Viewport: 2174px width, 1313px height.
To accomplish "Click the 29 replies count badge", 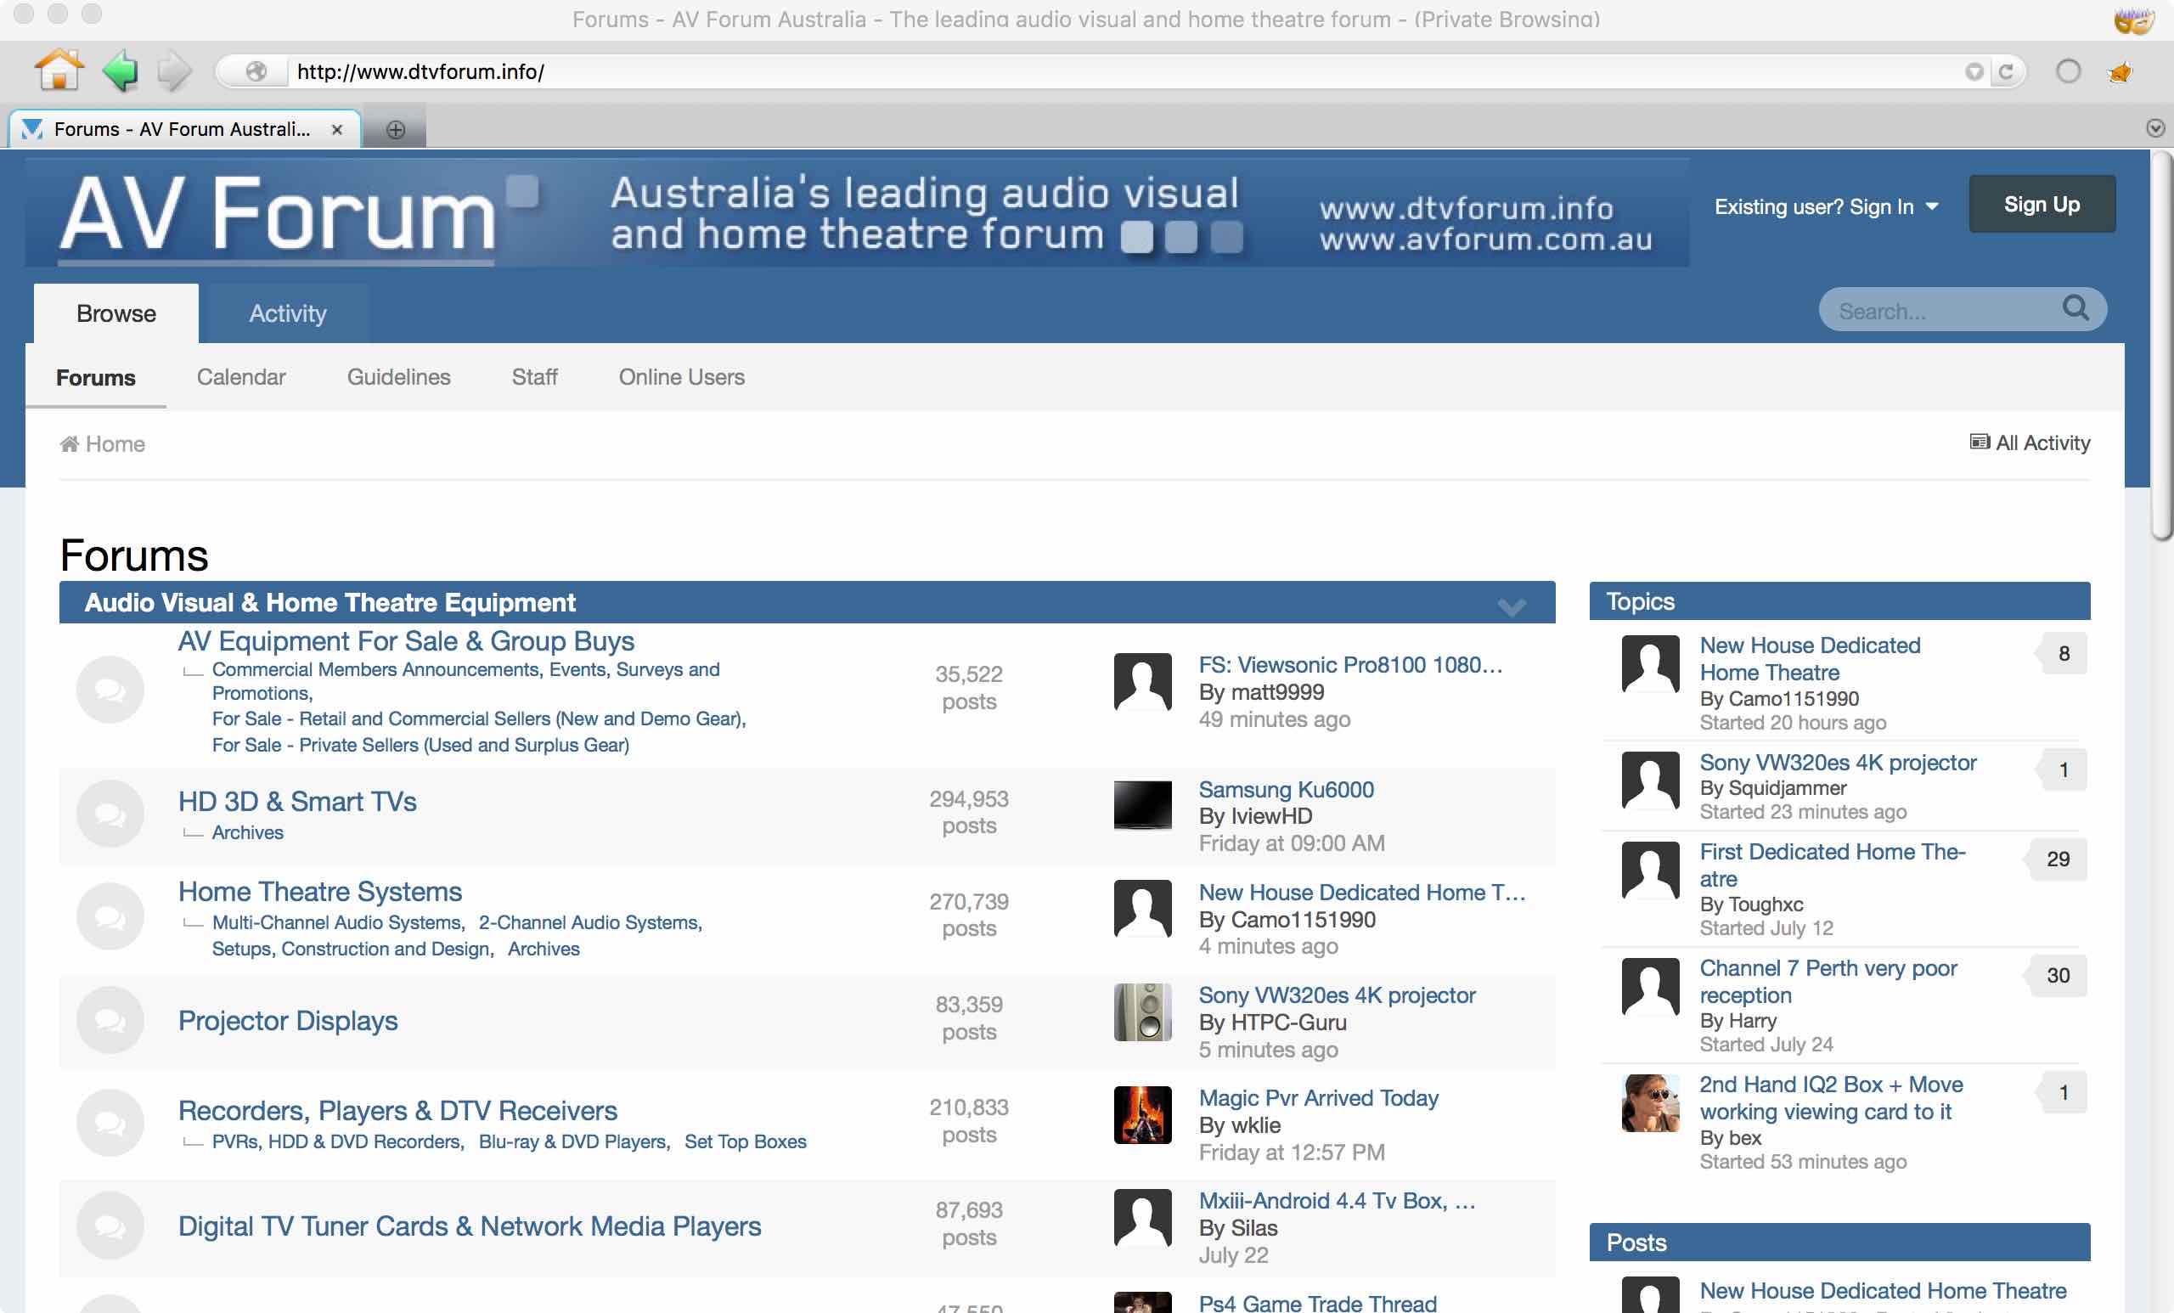I will (x=2058, y=859).
